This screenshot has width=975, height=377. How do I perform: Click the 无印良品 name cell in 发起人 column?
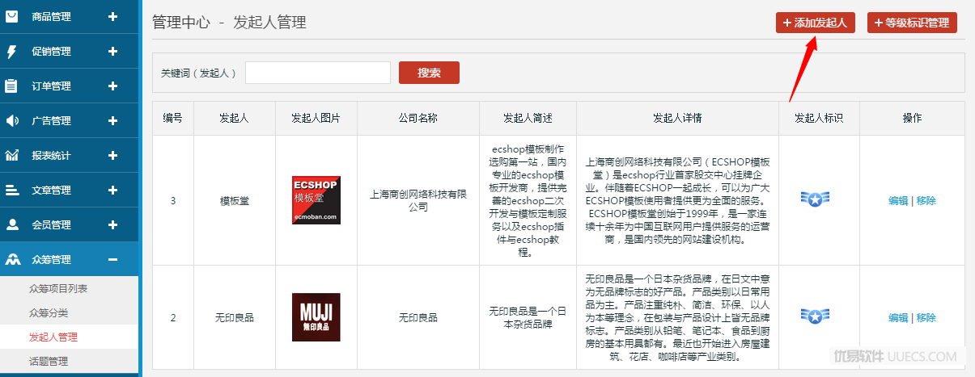pos(235,318)
